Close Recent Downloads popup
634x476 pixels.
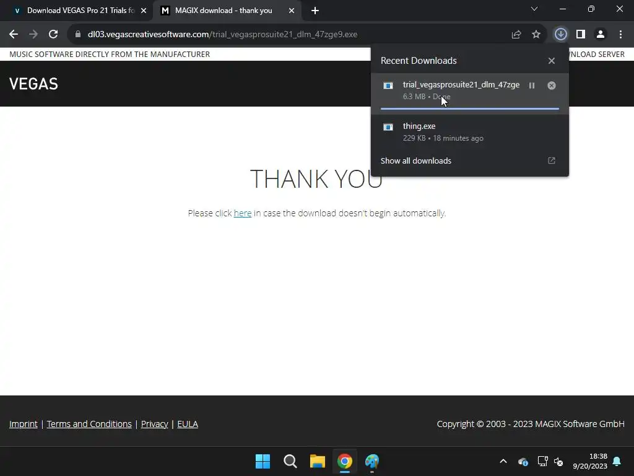(552, 61)
